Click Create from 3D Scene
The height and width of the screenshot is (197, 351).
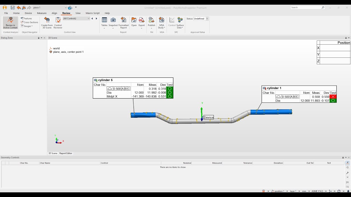[x=47, y=23]
